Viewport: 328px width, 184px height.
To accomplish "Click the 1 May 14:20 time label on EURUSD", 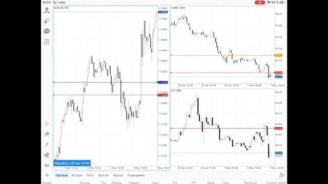I will click(x=117, y=168).
